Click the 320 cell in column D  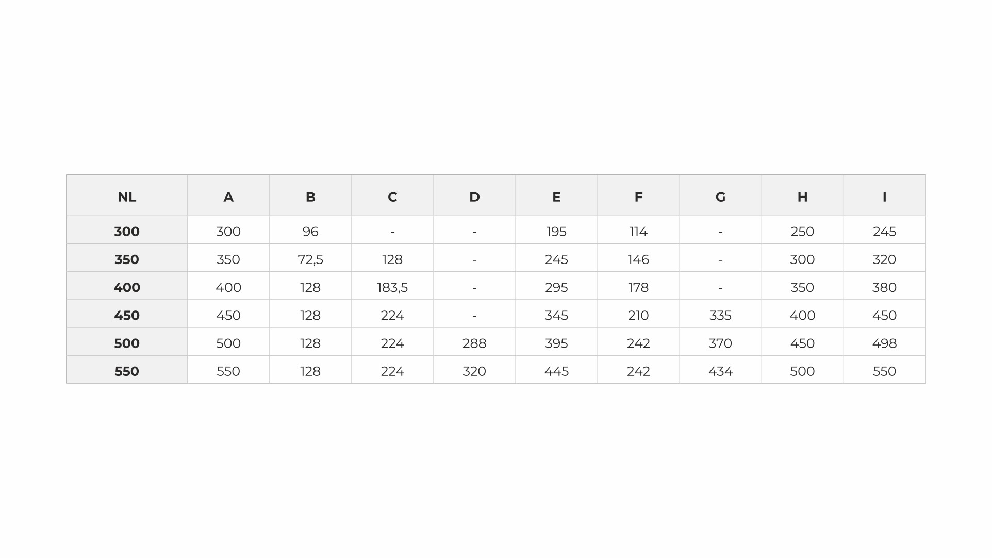tap(474, 371)
